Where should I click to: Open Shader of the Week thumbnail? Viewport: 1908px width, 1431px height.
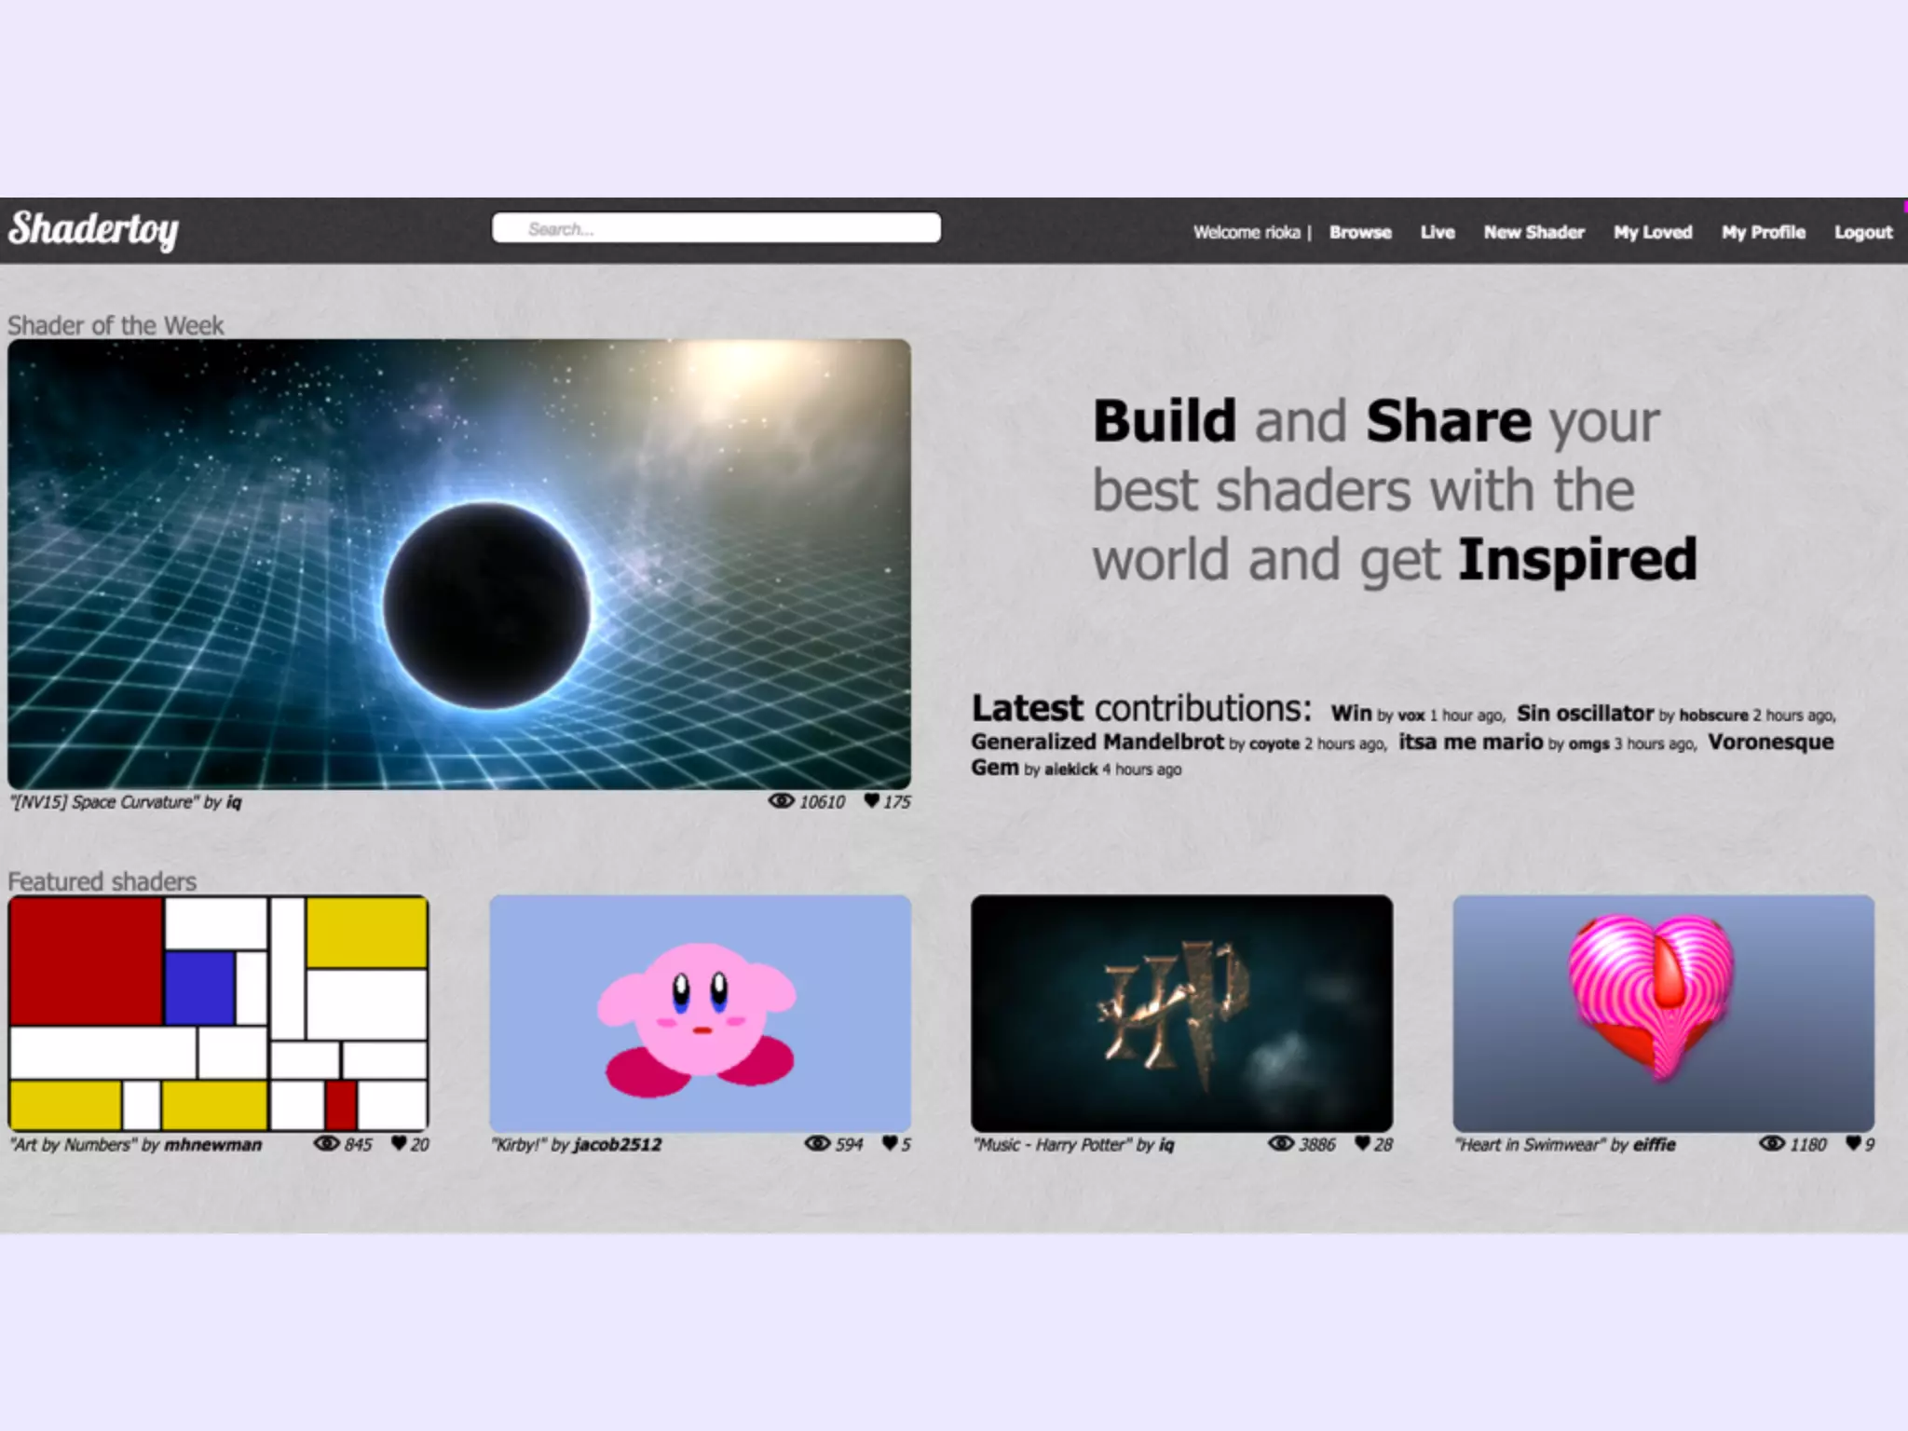[x=458, y=564]
